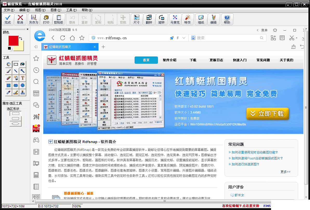Open the 编辑 menu in menu bar
The image size is (310, 210).
coord(24,10)
